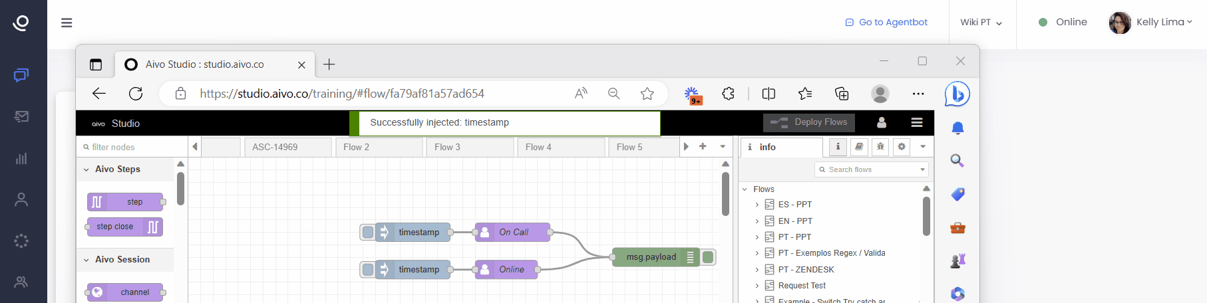Trigger the inject button of lower timestamp node

pos(367,269)
